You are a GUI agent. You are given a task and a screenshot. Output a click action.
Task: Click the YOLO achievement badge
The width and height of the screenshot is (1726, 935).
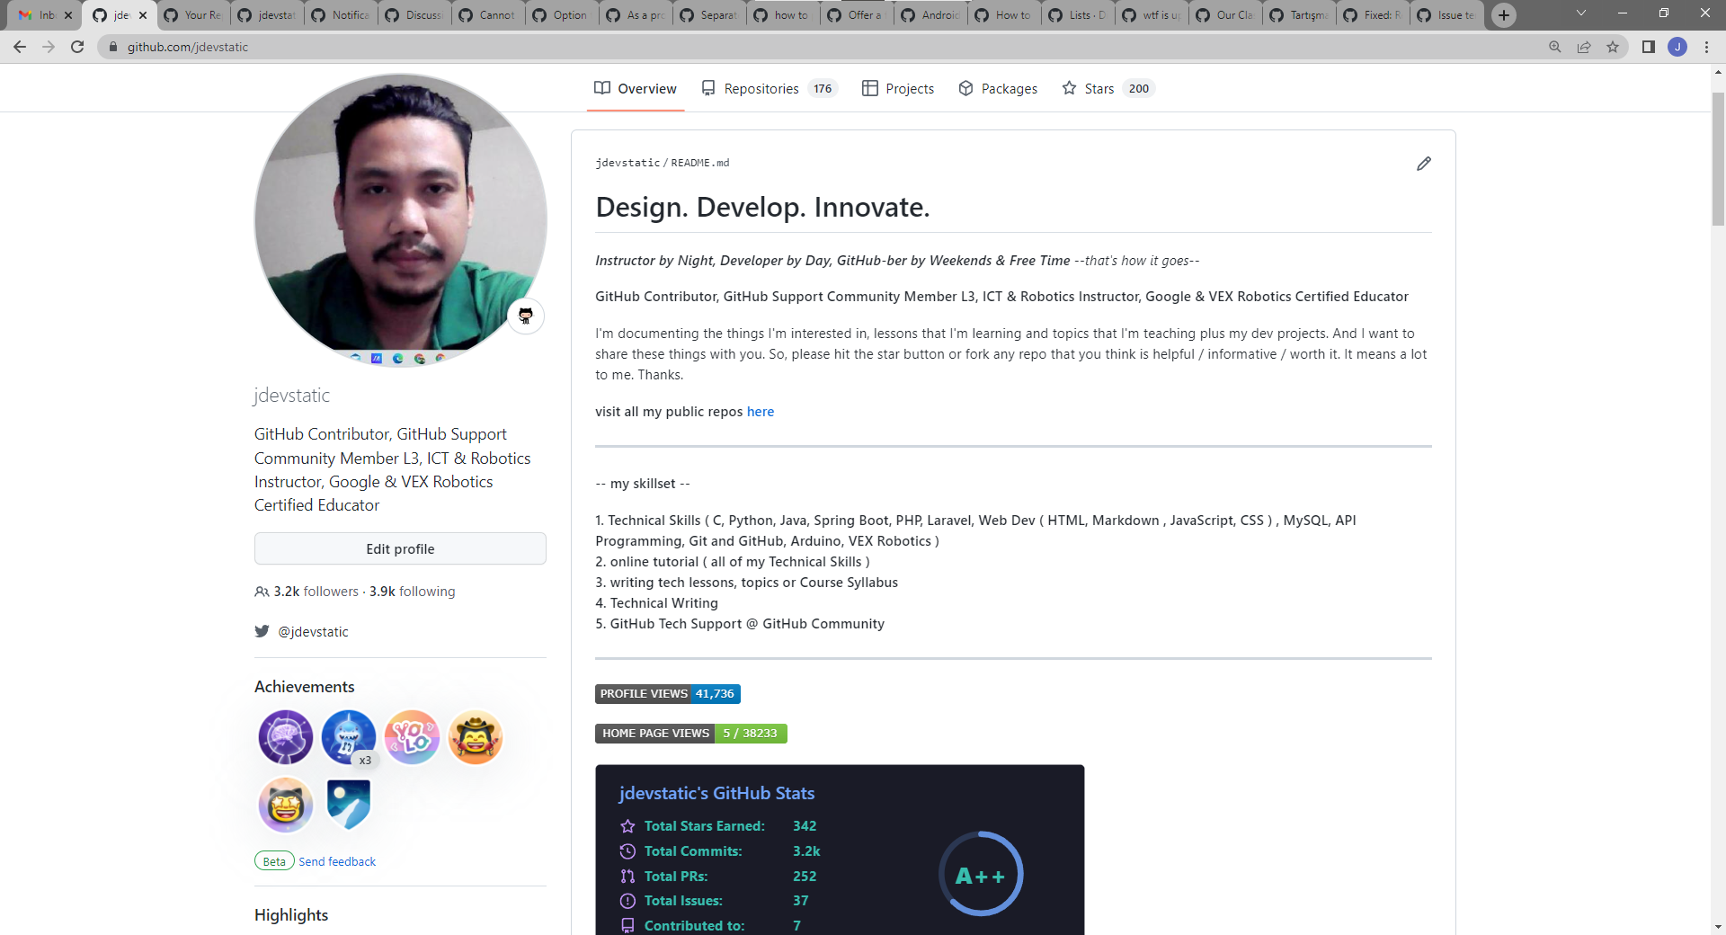click(412, 737)
